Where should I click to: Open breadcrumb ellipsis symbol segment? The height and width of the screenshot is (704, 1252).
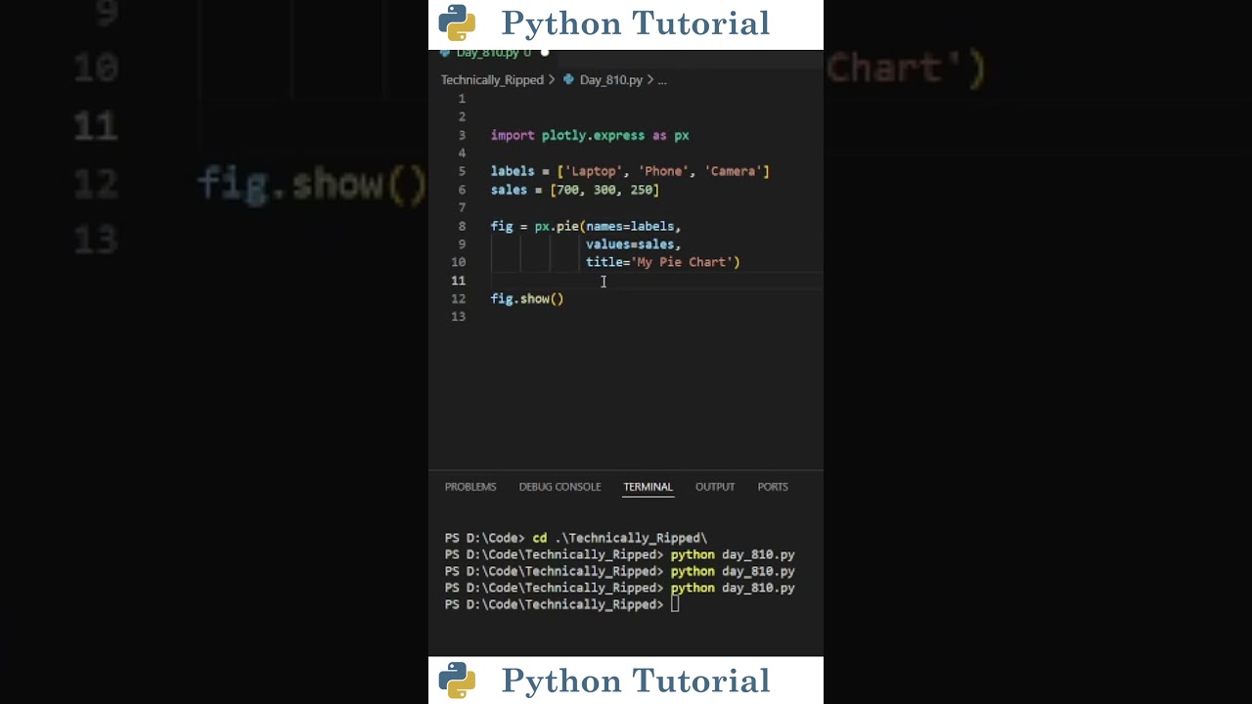662,80
